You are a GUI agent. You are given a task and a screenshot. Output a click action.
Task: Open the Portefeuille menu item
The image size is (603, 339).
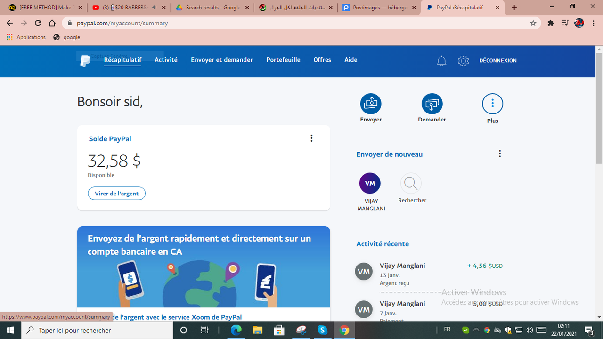(x=283, y=60)
